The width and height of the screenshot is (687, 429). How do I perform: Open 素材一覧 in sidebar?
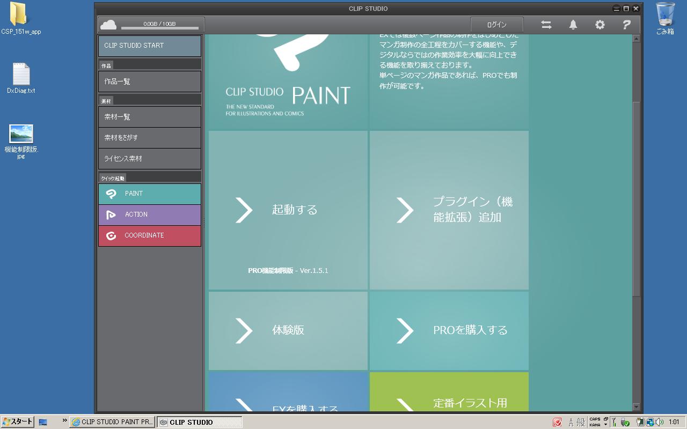[x=150, y=117]
